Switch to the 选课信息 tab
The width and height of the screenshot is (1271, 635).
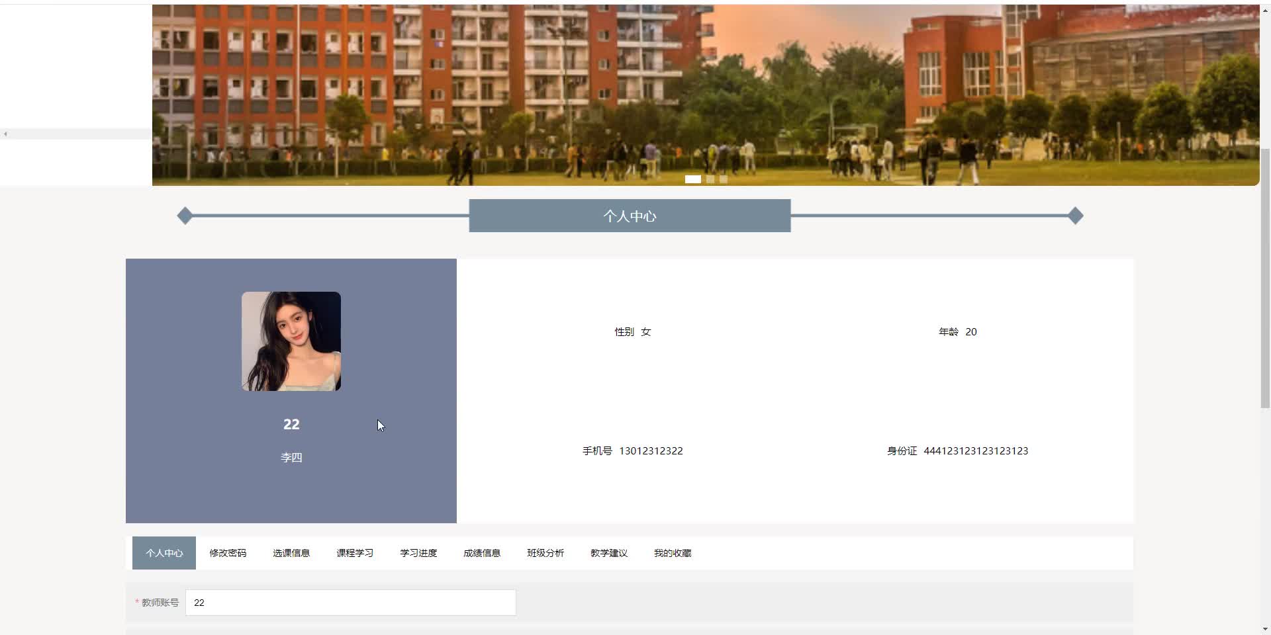(x=291, y=553)
